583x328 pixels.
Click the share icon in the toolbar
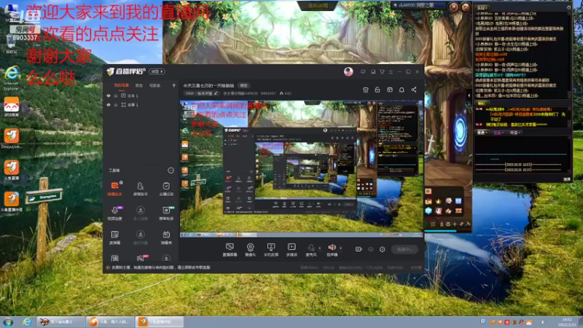click(414, 90)
